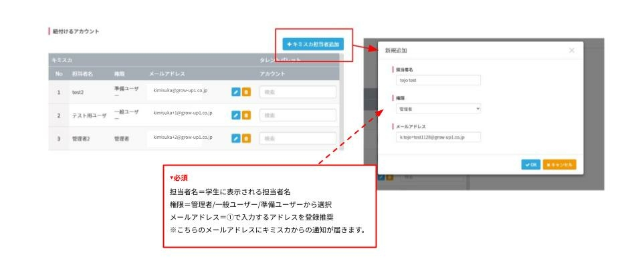Focus the account search field for test2
642x261 pixels.
click(x=298, y=92)
